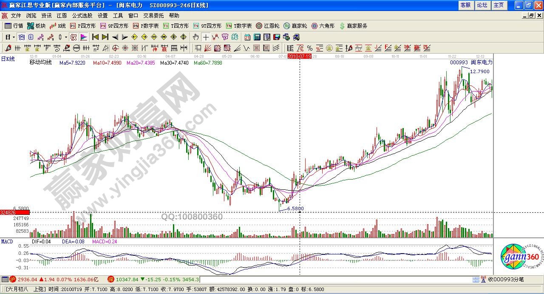Toggle the highlighted flag chart button
The height and width of the screenshot is (294, 544).
(x=83, y=37)
